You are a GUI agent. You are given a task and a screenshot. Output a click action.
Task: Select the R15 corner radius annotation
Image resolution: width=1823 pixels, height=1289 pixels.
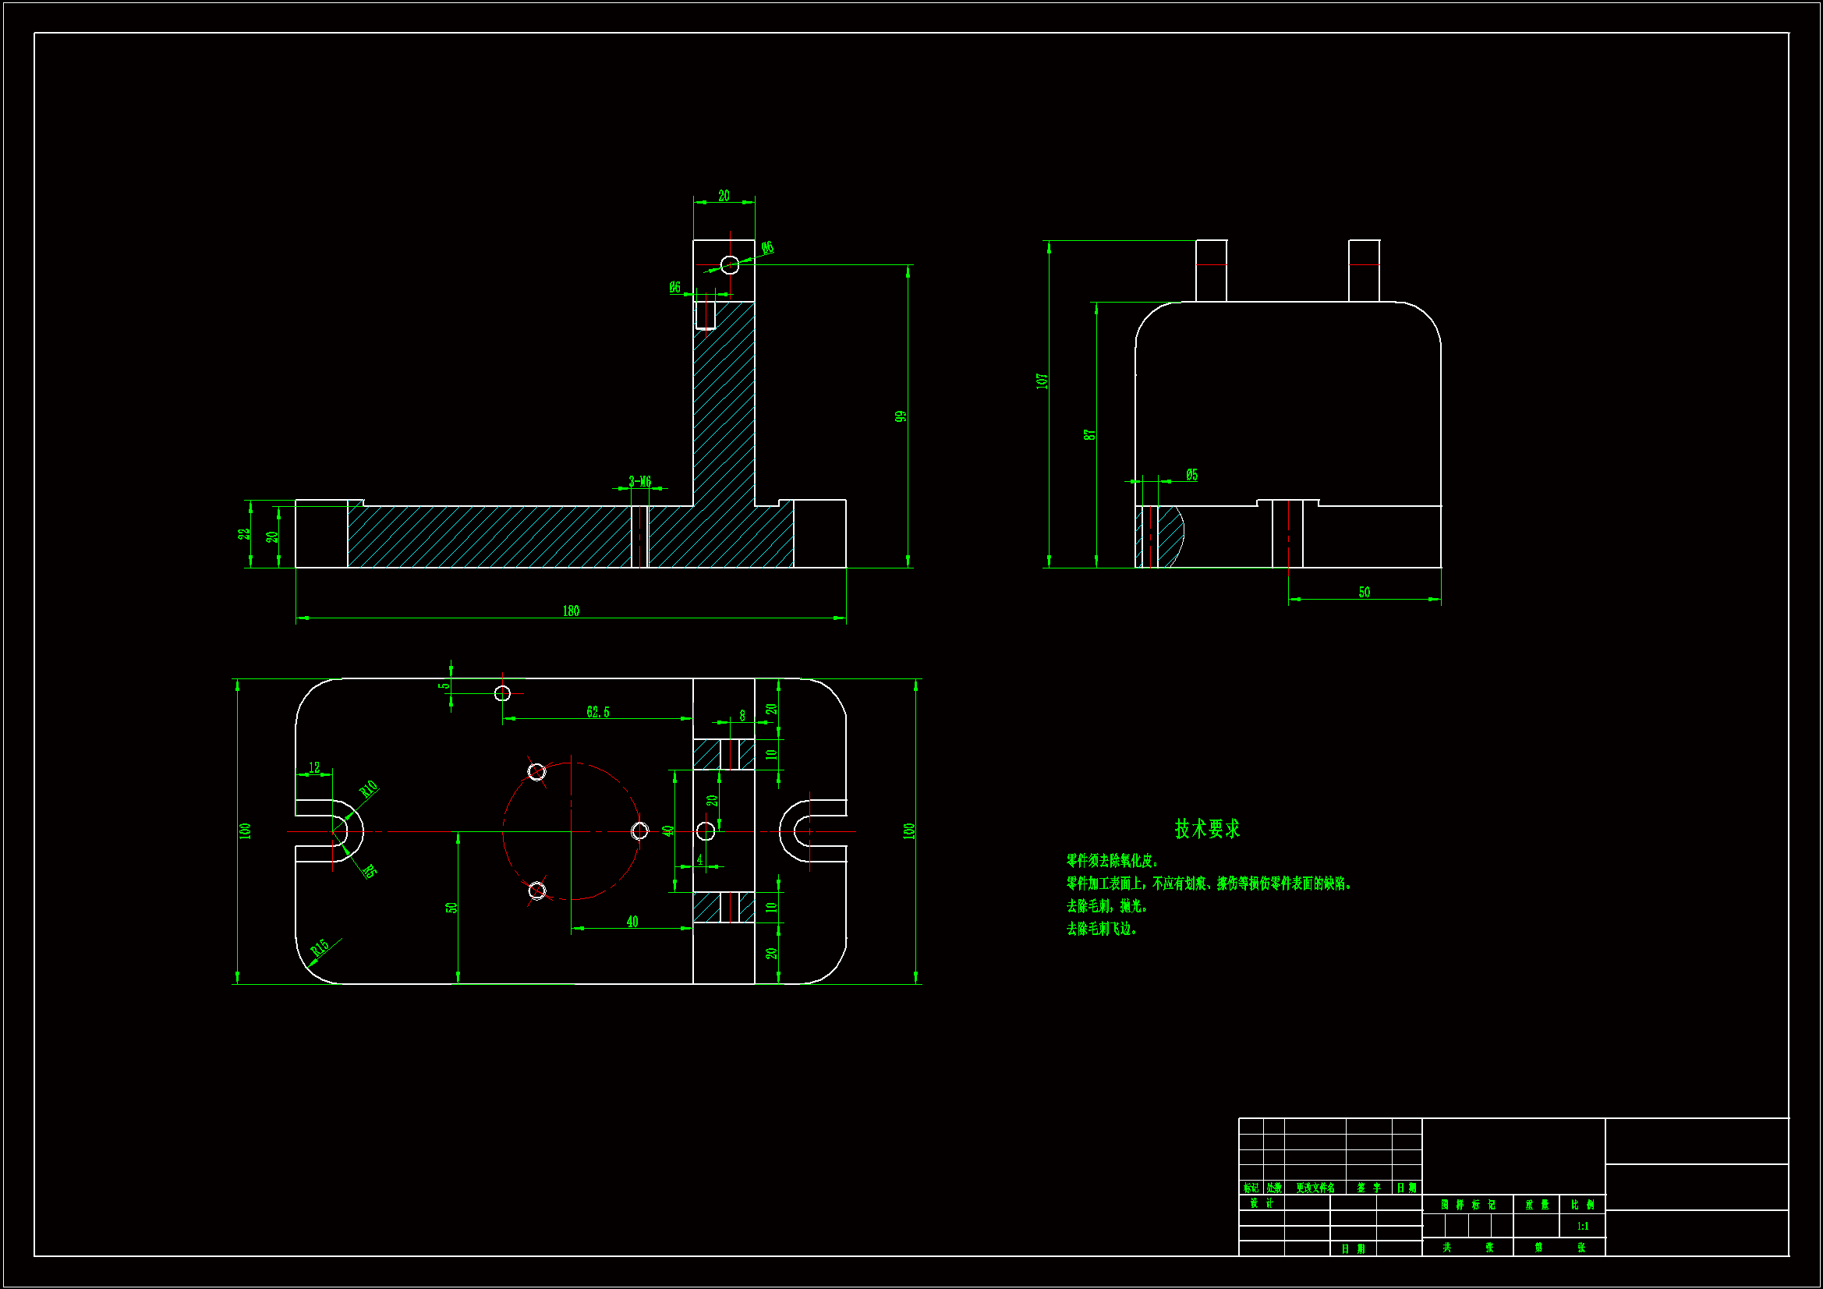tap(319, 948)
